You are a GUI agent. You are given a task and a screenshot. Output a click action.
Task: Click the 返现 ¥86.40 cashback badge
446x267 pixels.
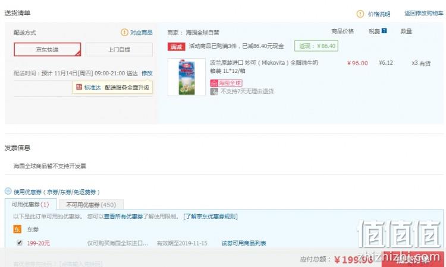coord(316,46)
